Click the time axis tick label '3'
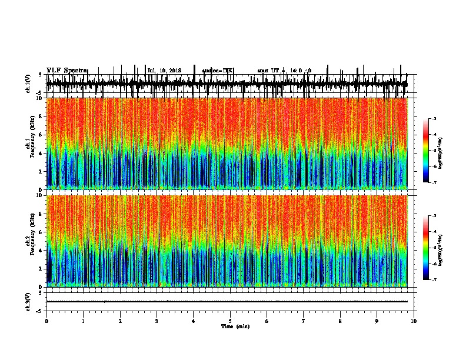This screenshot has height=360, width=466. click(157, 321)
